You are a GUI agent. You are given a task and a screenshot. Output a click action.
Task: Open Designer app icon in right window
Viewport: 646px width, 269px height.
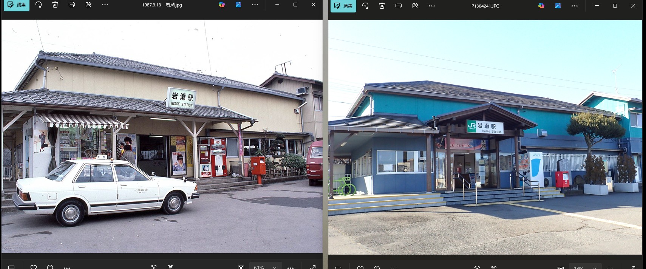[558, 6]
